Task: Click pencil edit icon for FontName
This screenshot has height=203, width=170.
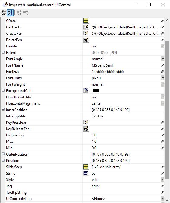Action: (162, 65)
